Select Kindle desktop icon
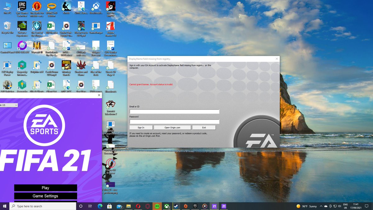Image resolution: width=373 pixels, height=210 pixels. (x=66, y=8)
